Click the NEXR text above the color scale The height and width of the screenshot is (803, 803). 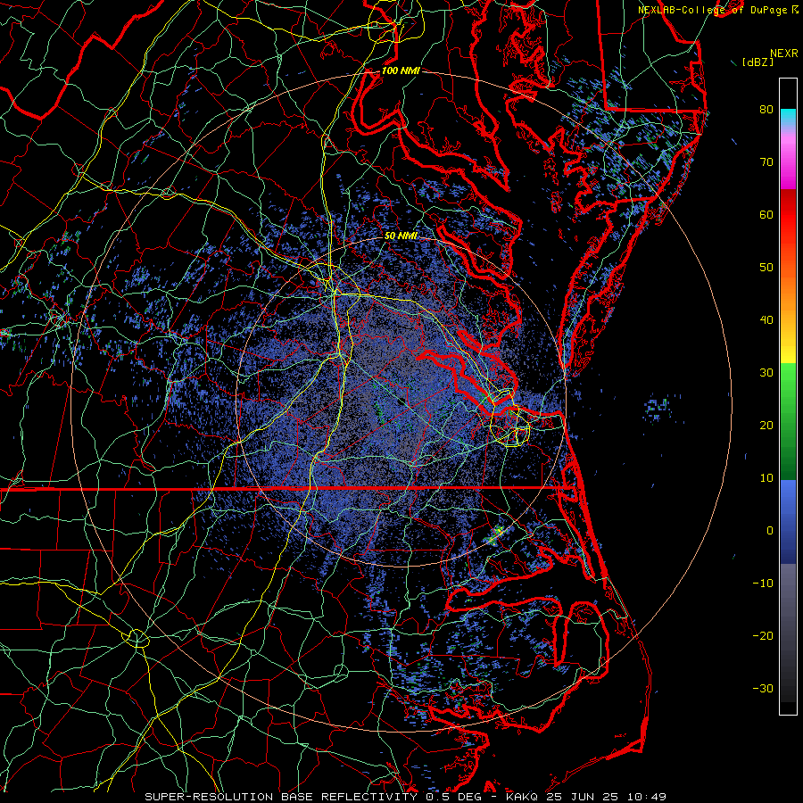tap(784, 54)
